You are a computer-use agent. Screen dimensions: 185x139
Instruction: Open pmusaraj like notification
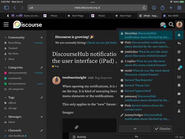click(x=146, y=98)
